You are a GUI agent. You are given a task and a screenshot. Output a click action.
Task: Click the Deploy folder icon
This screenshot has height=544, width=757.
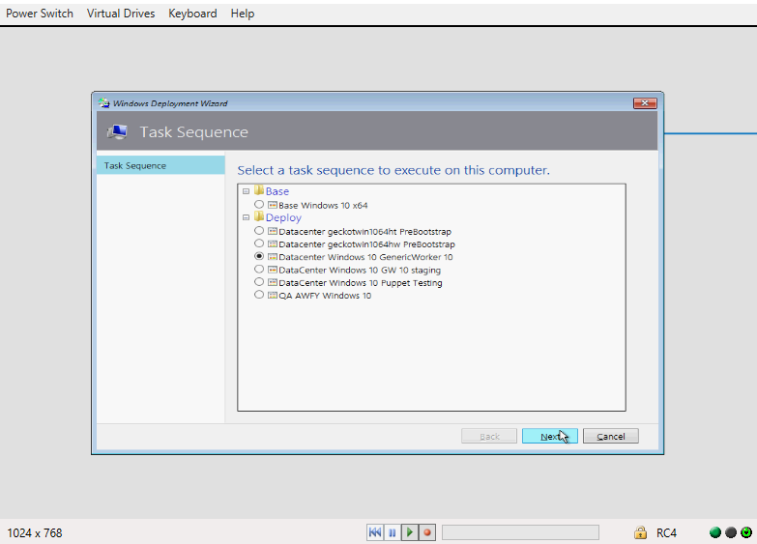259,216
